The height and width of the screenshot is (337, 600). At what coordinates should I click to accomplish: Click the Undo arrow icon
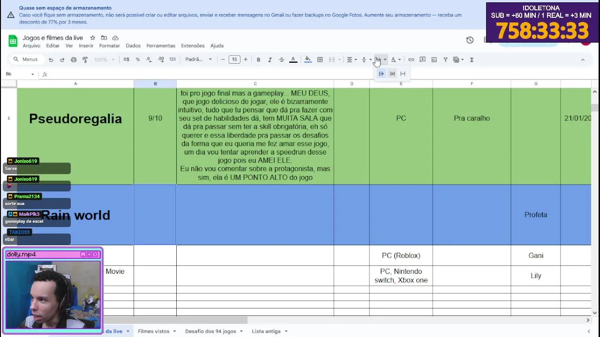tap(51, 59)
